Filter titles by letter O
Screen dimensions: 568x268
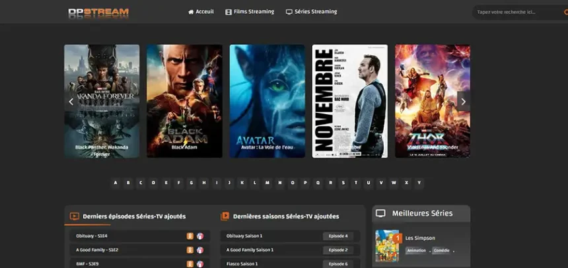293,183
